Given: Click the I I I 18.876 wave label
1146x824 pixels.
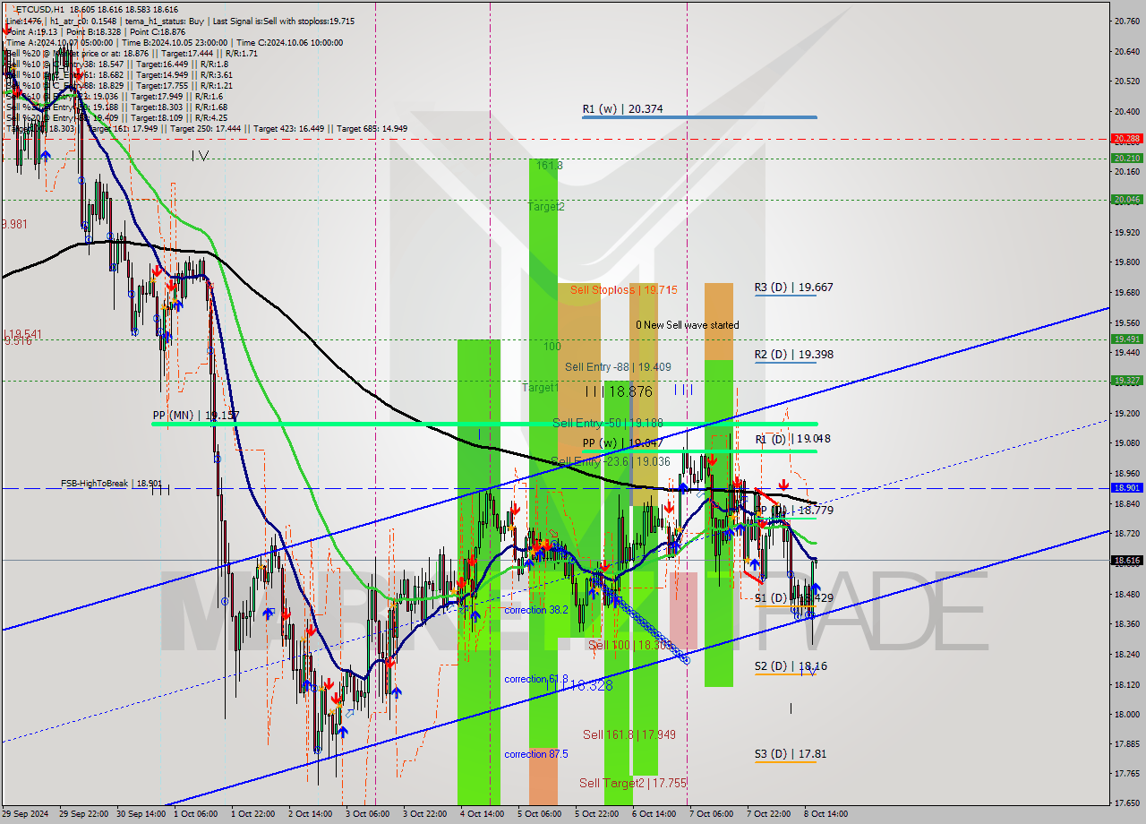Looking at the screenshot, I should tap(618, 391).
